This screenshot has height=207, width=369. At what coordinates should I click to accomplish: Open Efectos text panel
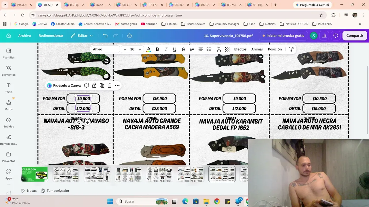(240, 49)
